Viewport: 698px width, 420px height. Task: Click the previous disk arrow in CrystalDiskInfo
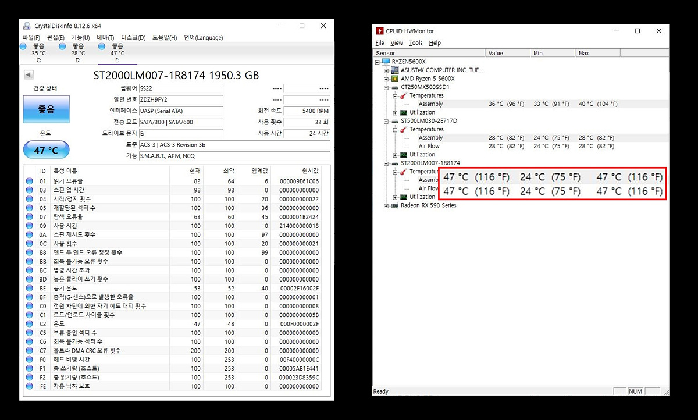(x=29, y=74)
